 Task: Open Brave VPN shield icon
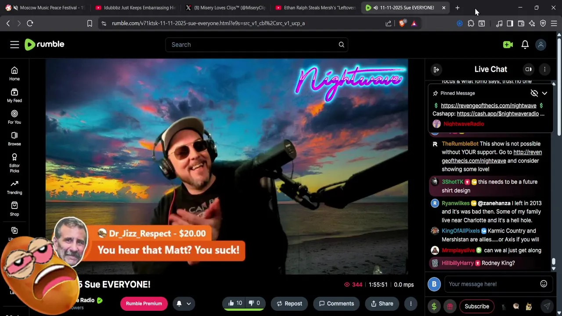pyautogui.click(x=543, y=23)
